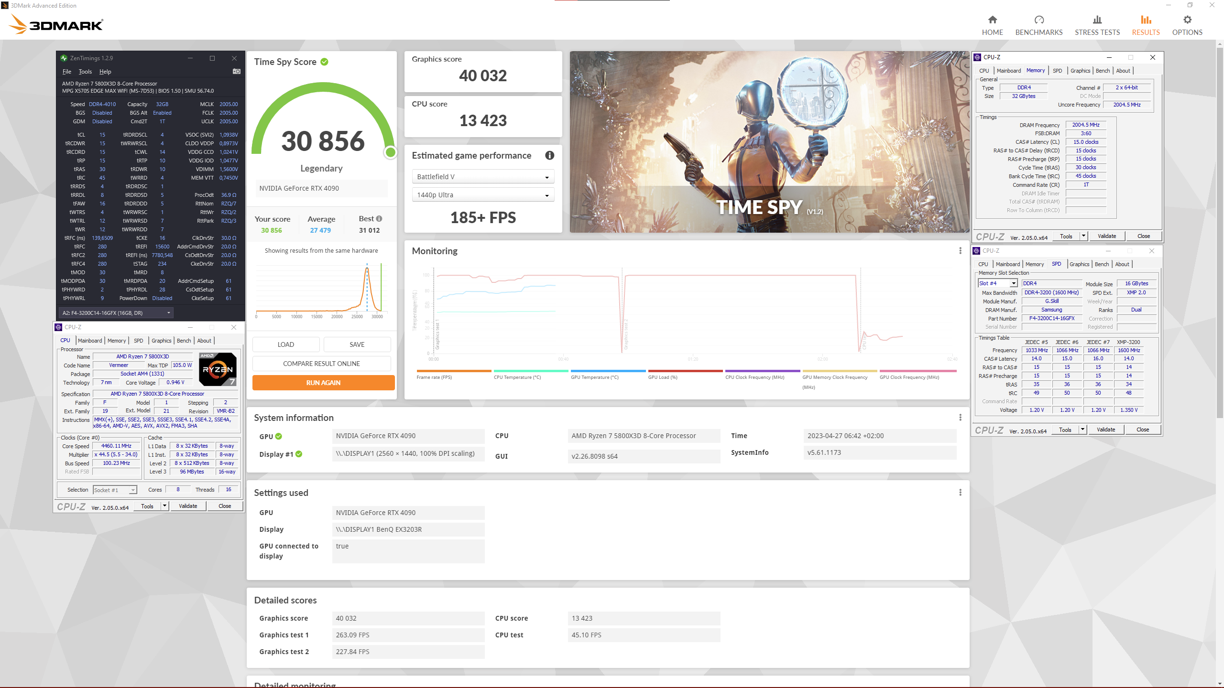The image size is (1224, 688).
Task: Click Close button in CPU-Z Memory window
Action: (1144, 236)
